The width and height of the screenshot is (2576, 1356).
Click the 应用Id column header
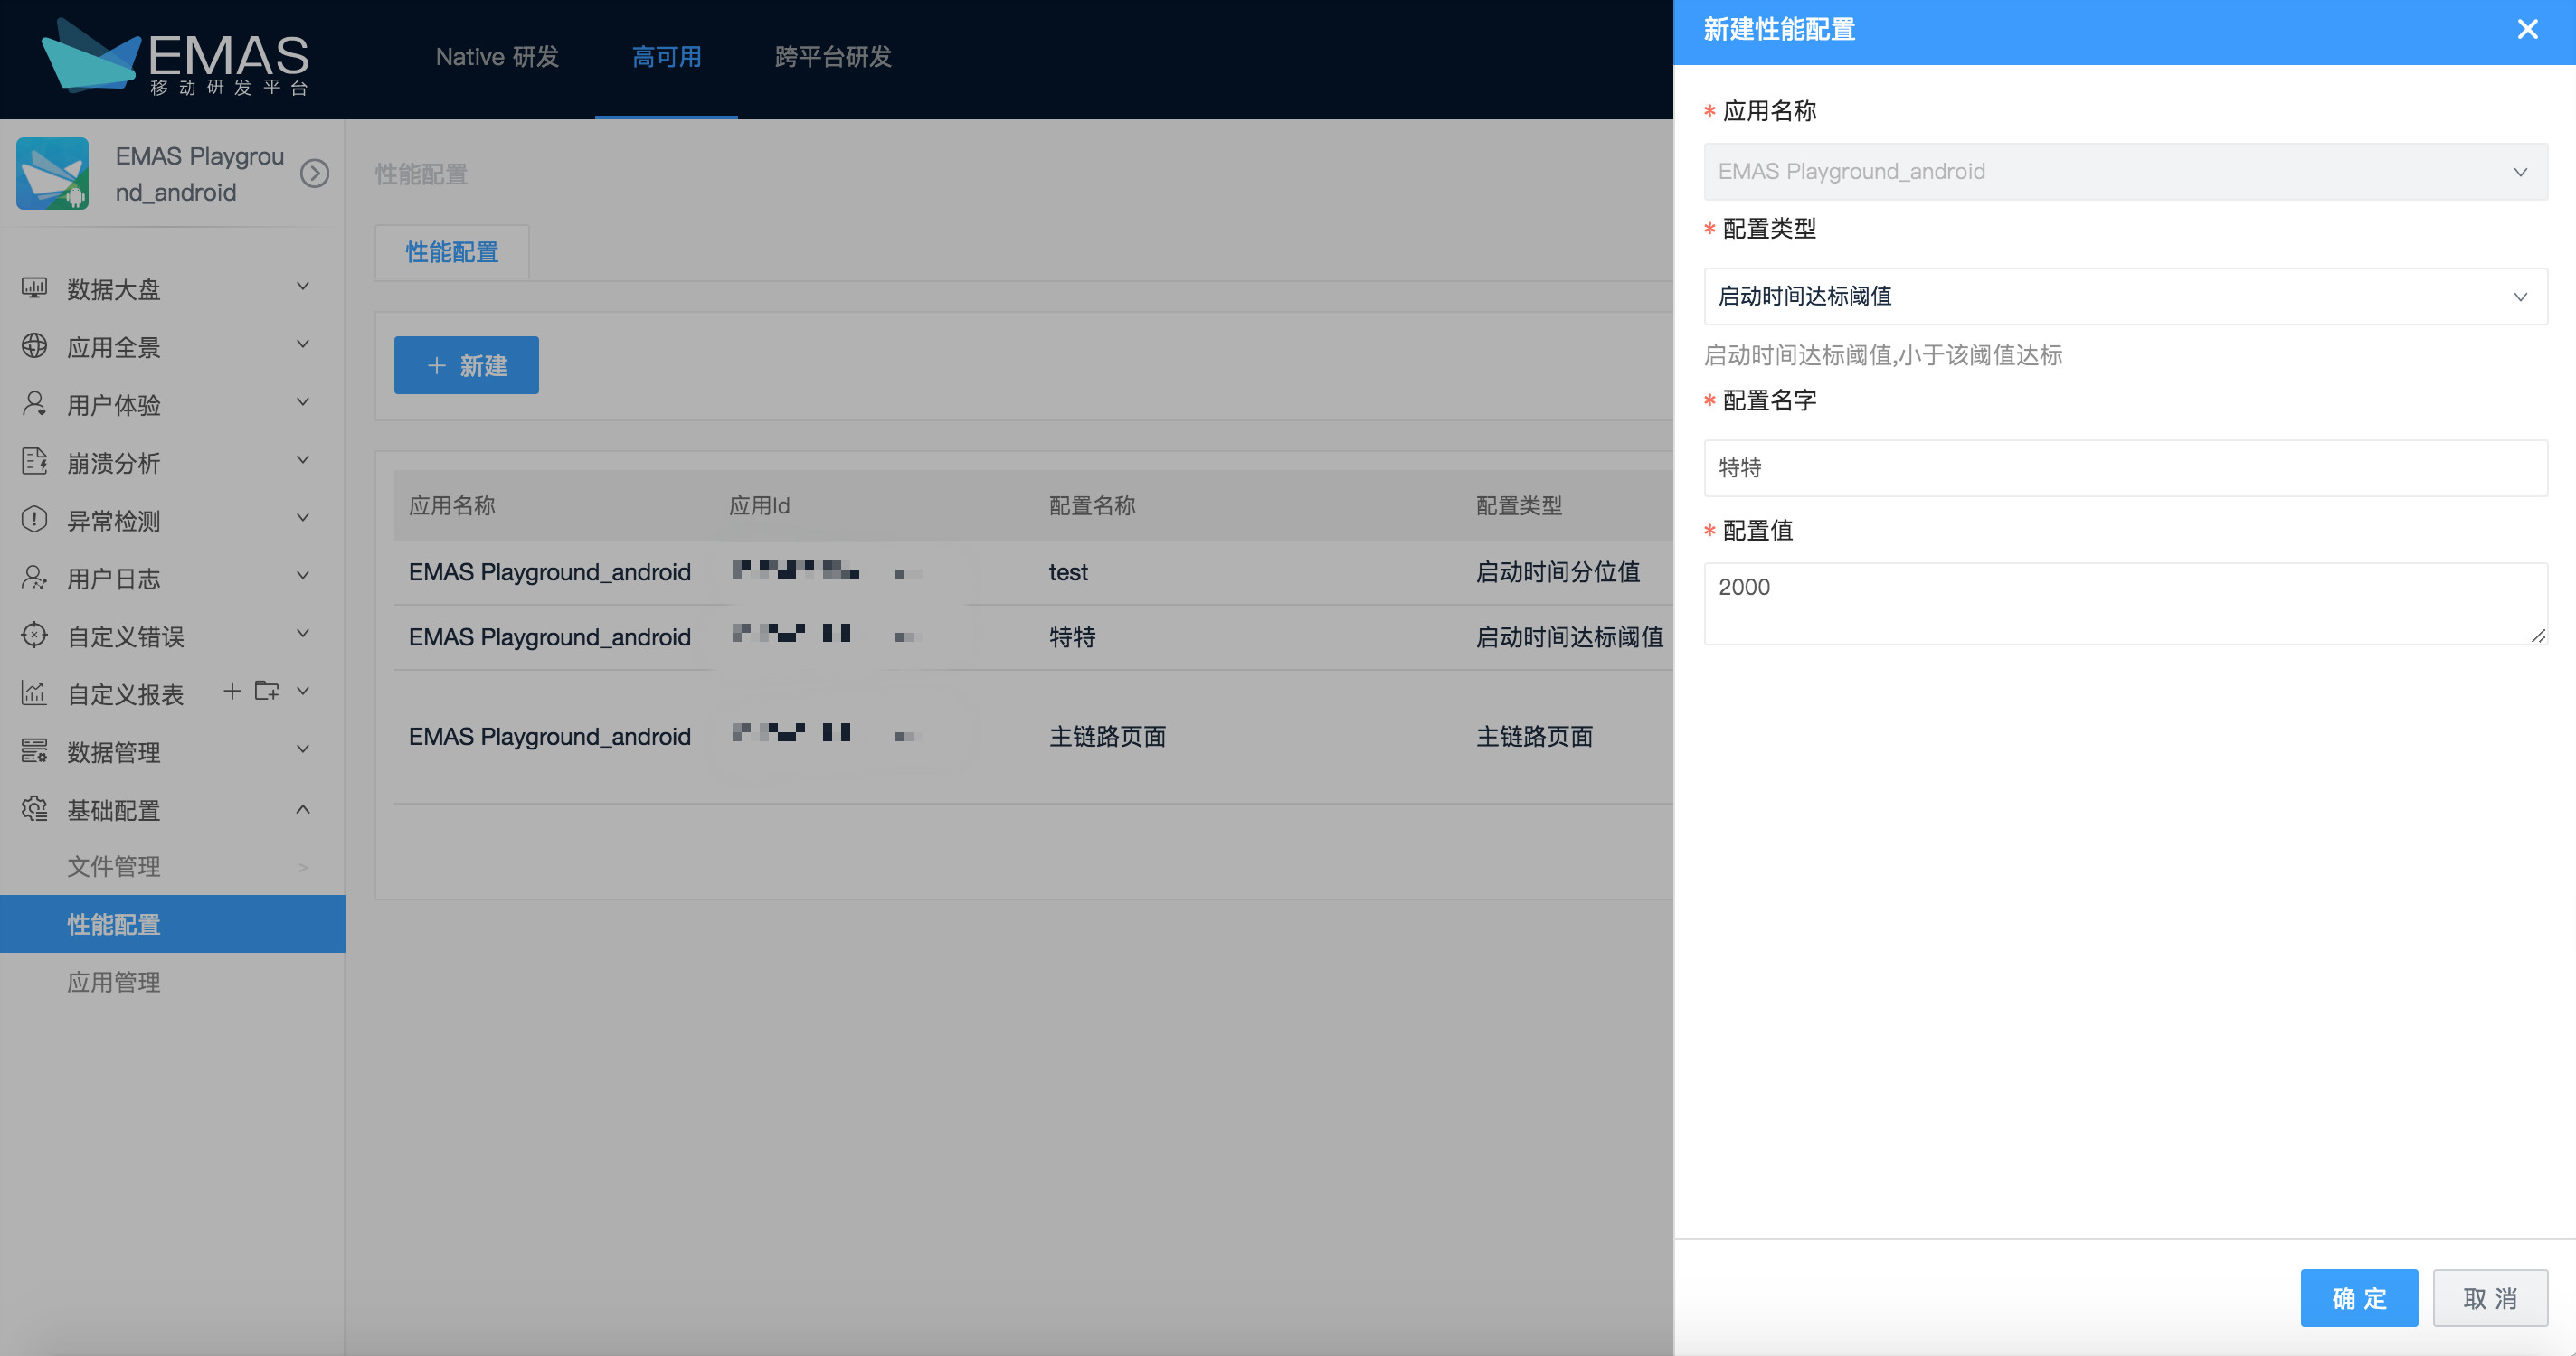coord(759,505)
